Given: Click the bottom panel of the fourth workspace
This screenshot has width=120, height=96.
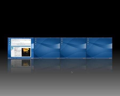Looking at the screenshot, I should pos(99,58).
